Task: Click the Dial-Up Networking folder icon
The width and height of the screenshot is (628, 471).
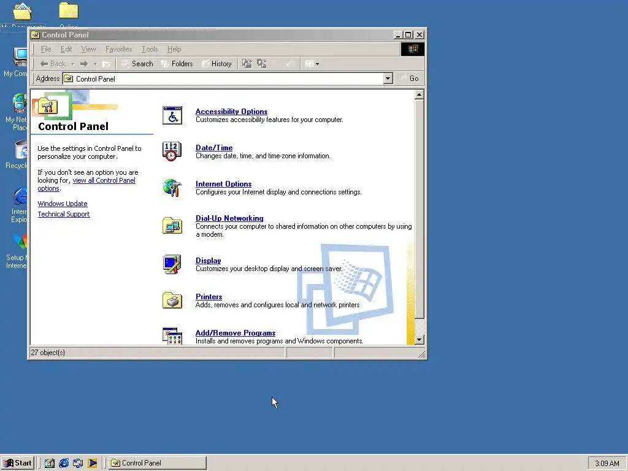Action: (x=172, y=226)
